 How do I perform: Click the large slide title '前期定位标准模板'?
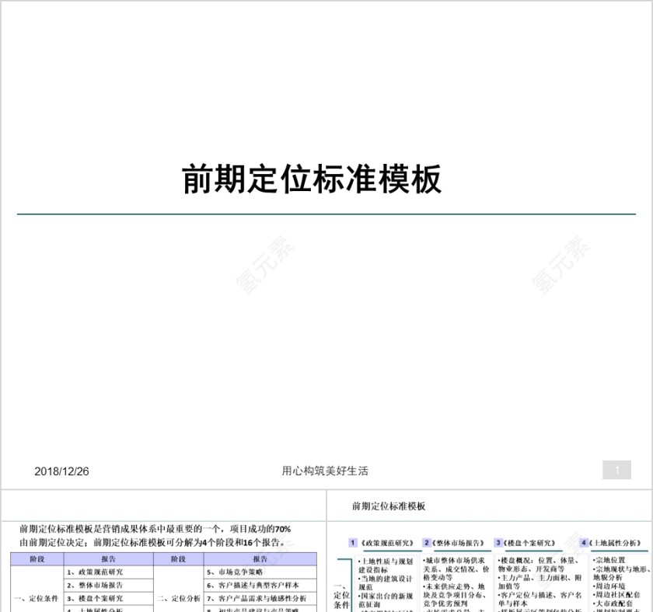[x=312, y=179]
